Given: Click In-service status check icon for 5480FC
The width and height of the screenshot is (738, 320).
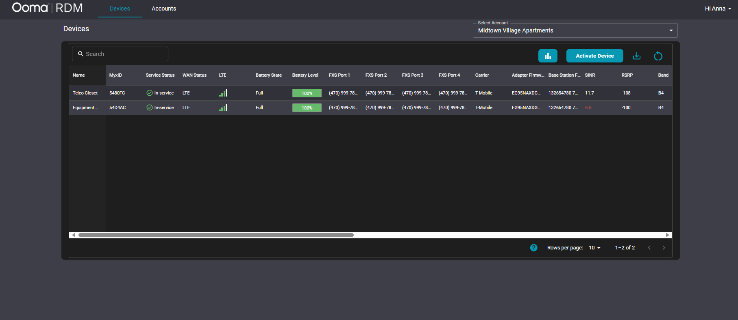Looking at the screenshot, I should [149, 93].
